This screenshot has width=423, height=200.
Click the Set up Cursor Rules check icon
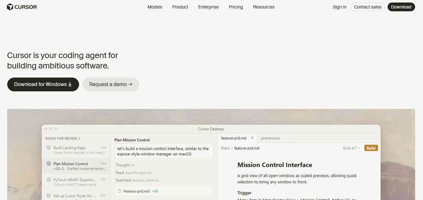(49, 196)
